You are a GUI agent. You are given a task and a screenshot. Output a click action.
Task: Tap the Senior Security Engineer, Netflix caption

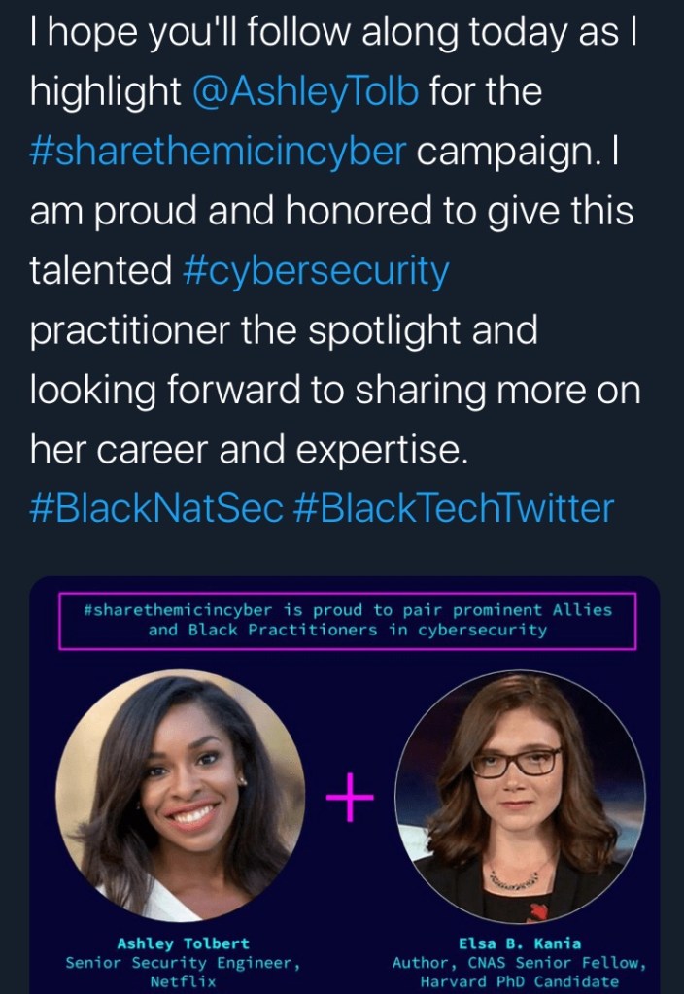183,972
